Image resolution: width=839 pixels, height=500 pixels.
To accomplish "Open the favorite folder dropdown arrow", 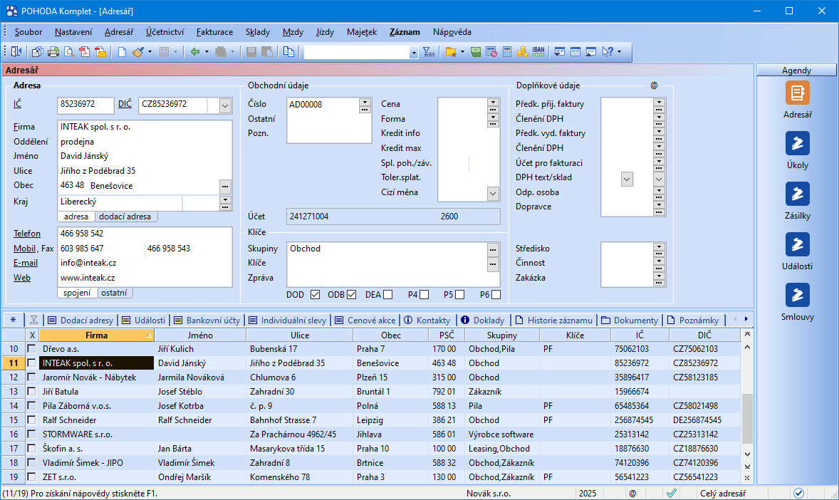I will 462,52.
